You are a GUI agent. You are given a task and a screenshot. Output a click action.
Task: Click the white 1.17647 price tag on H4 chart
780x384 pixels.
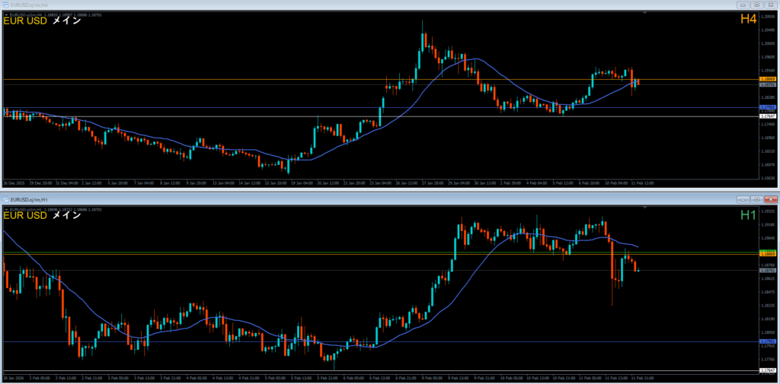[x=768, y=116]
